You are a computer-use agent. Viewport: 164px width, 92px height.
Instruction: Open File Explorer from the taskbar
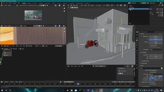[72, 90]
